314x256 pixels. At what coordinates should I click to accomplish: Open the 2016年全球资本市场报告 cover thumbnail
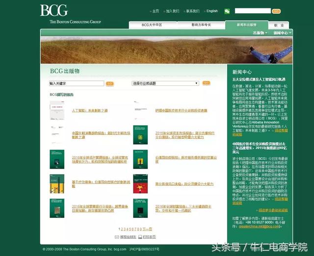tap(140, 135)
